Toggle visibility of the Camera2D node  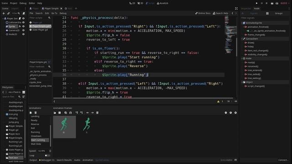[x=23, y=31]
